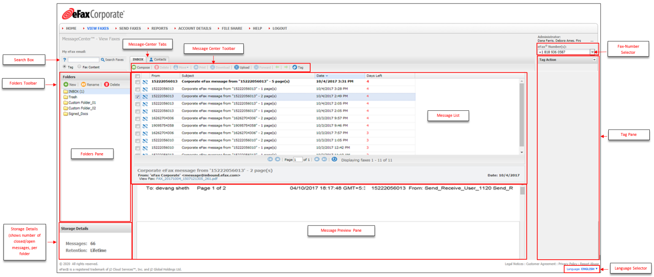654x277 pixels.
Task: Open the Trash folder
Action: 70,97
